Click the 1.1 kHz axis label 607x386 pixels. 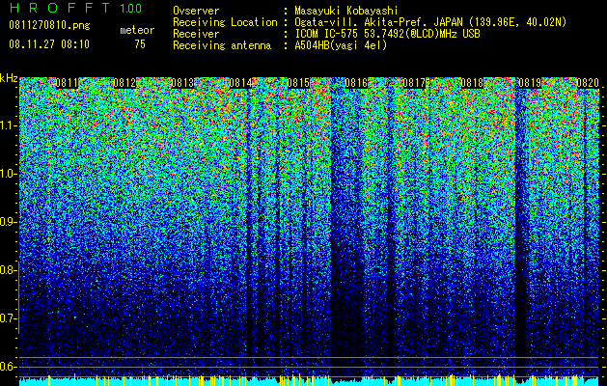[x=8, y=125]
